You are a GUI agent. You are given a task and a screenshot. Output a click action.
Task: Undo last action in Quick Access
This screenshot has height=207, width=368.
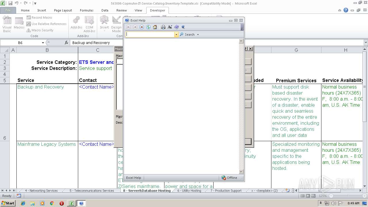[x=17, y=3]
